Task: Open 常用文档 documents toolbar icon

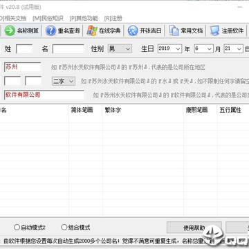Action: [x=174, y=30]
